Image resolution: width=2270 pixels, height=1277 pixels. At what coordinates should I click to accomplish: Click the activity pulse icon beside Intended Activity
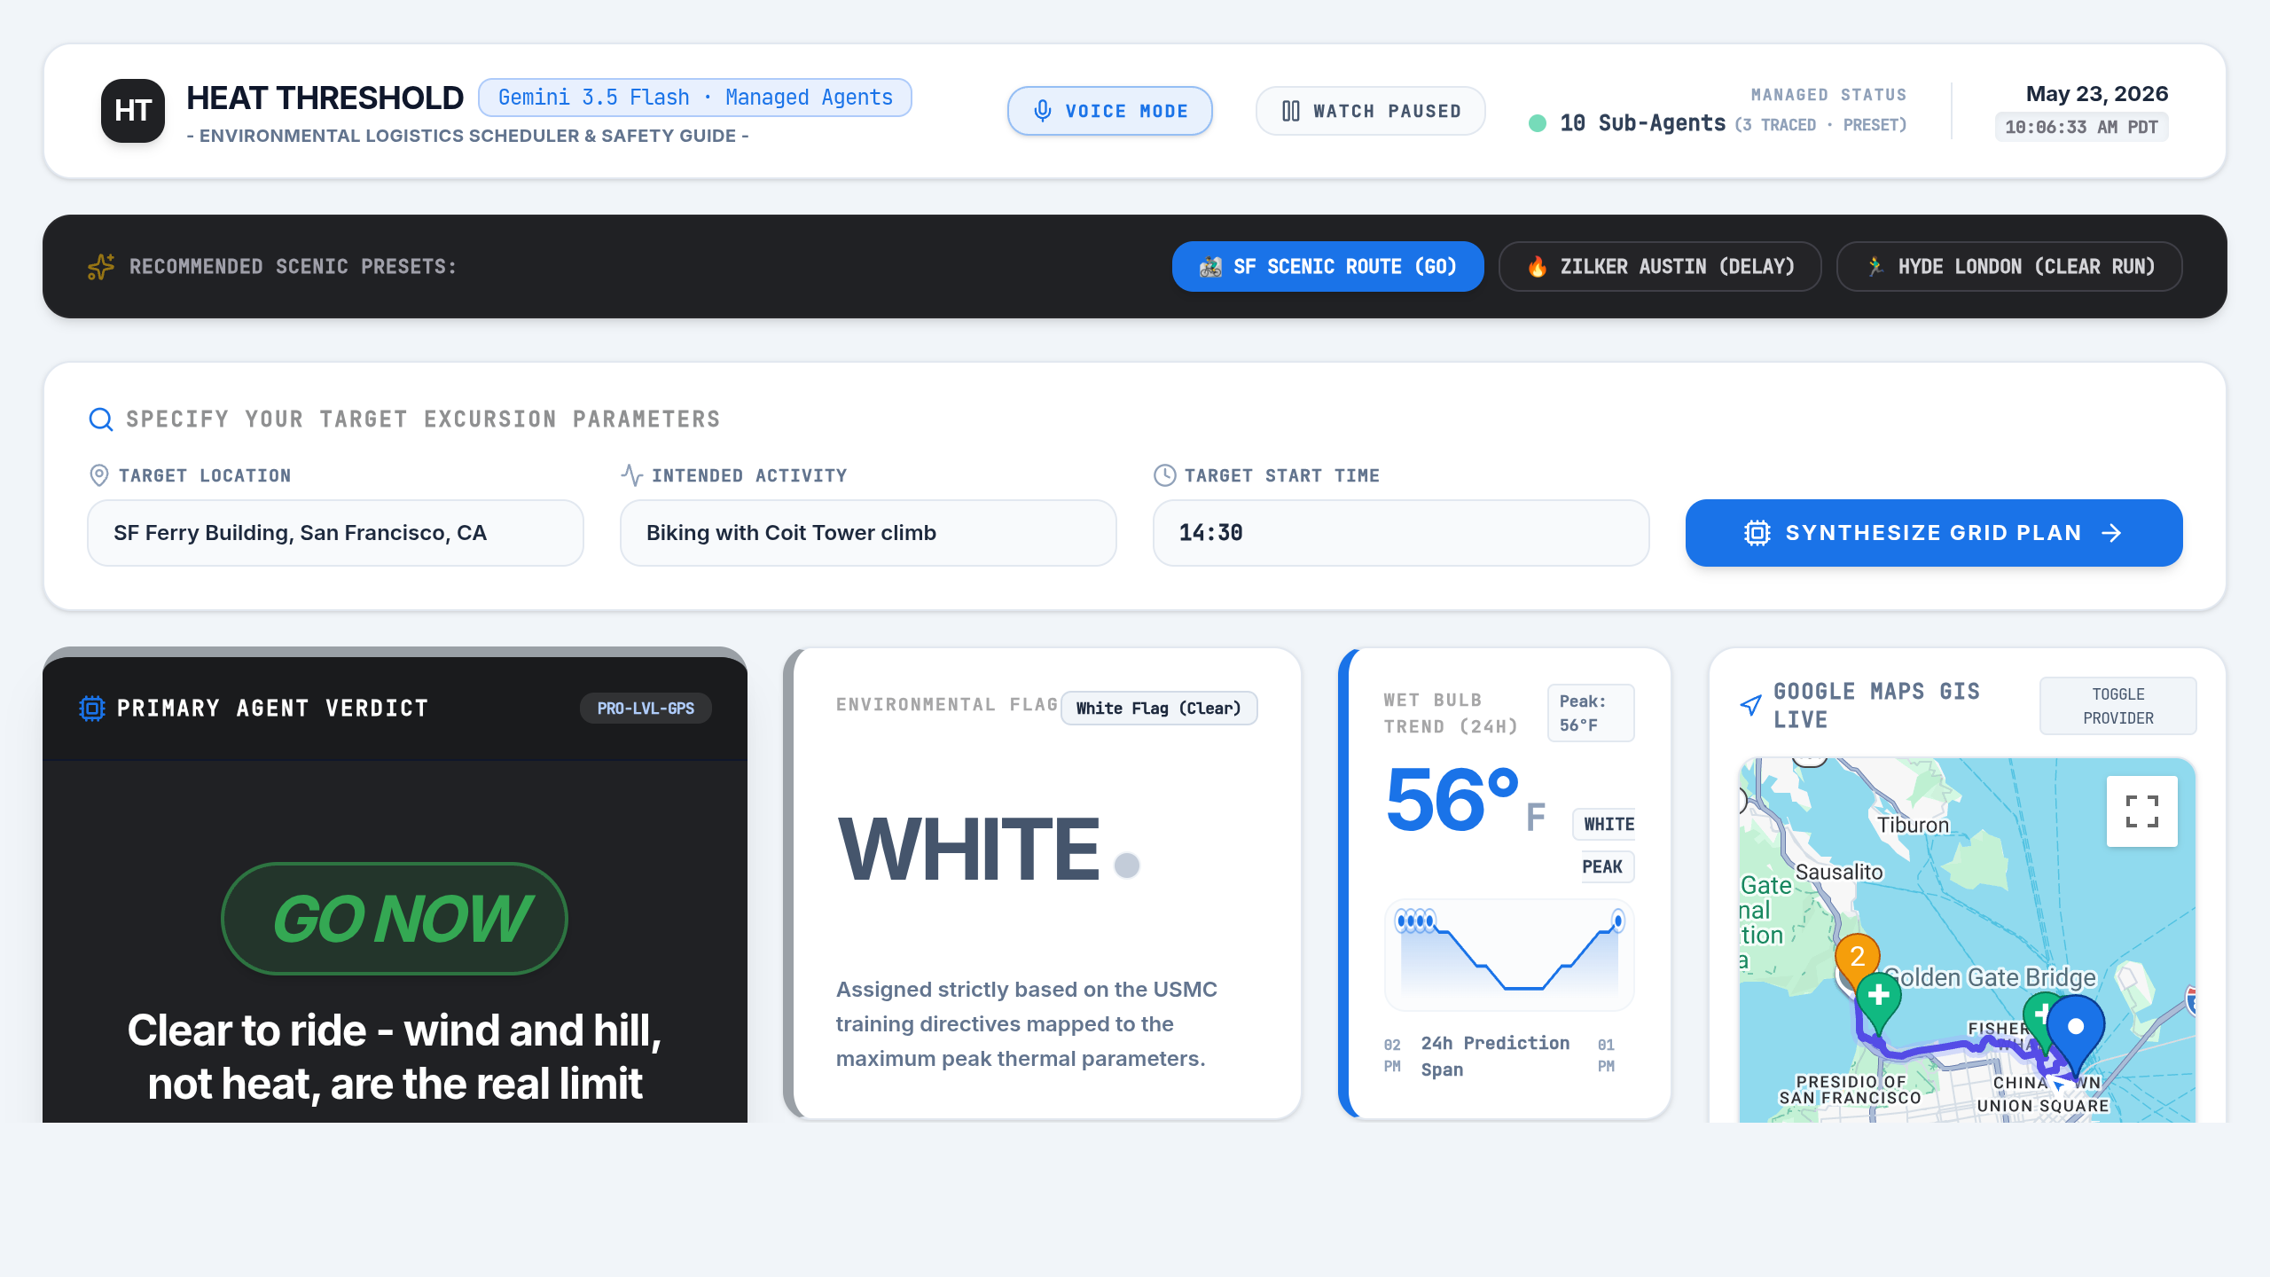(x=631, y=475)
